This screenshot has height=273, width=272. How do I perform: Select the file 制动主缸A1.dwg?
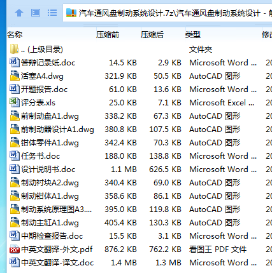click(x=50, y=223)
